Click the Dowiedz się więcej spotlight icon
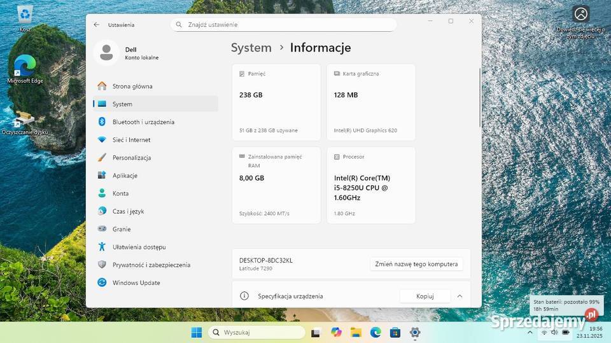Screen dimensions: 611x343 (x=581, y=14)
